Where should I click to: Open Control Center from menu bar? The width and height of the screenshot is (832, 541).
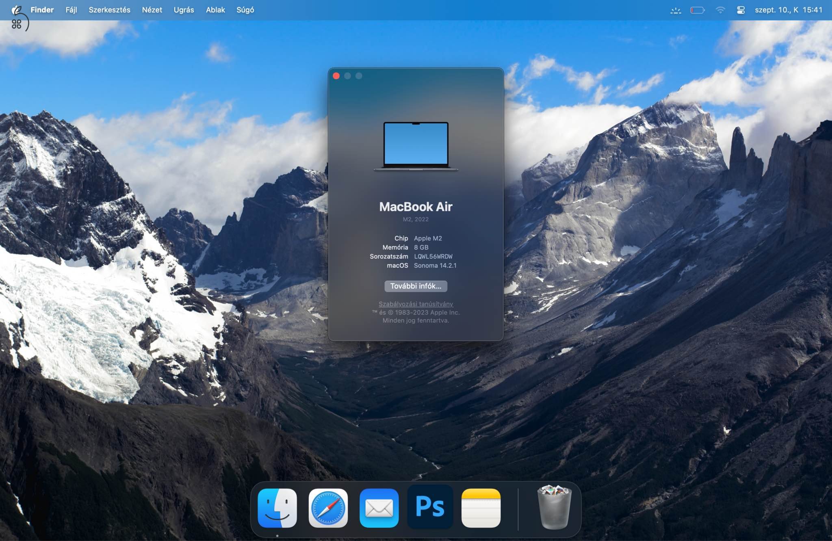(741, 10)
